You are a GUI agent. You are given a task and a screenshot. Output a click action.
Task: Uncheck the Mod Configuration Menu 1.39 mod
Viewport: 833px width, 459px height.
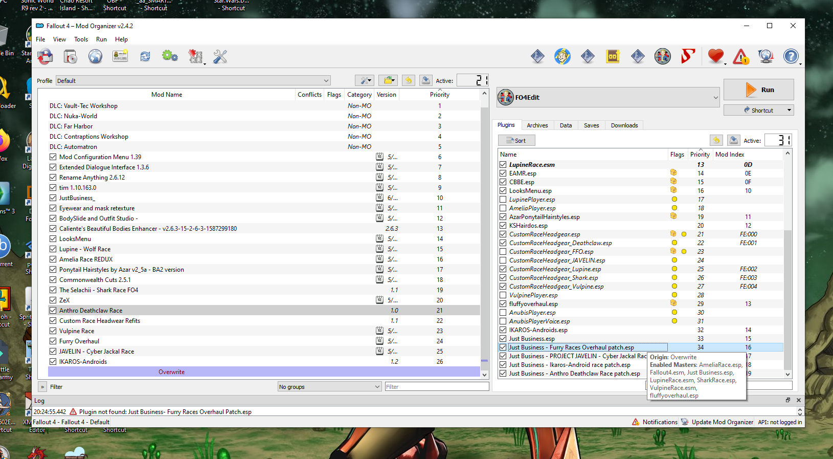tap(53, 157)
